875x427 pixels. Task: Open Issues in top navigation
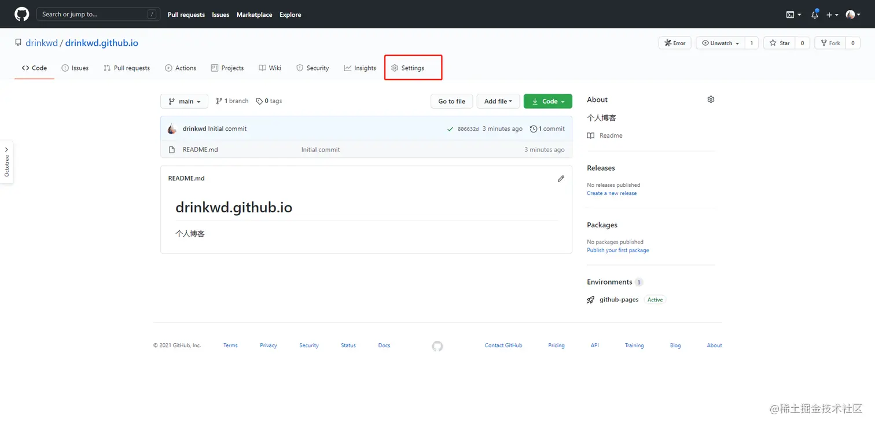(x=220, y=14)
